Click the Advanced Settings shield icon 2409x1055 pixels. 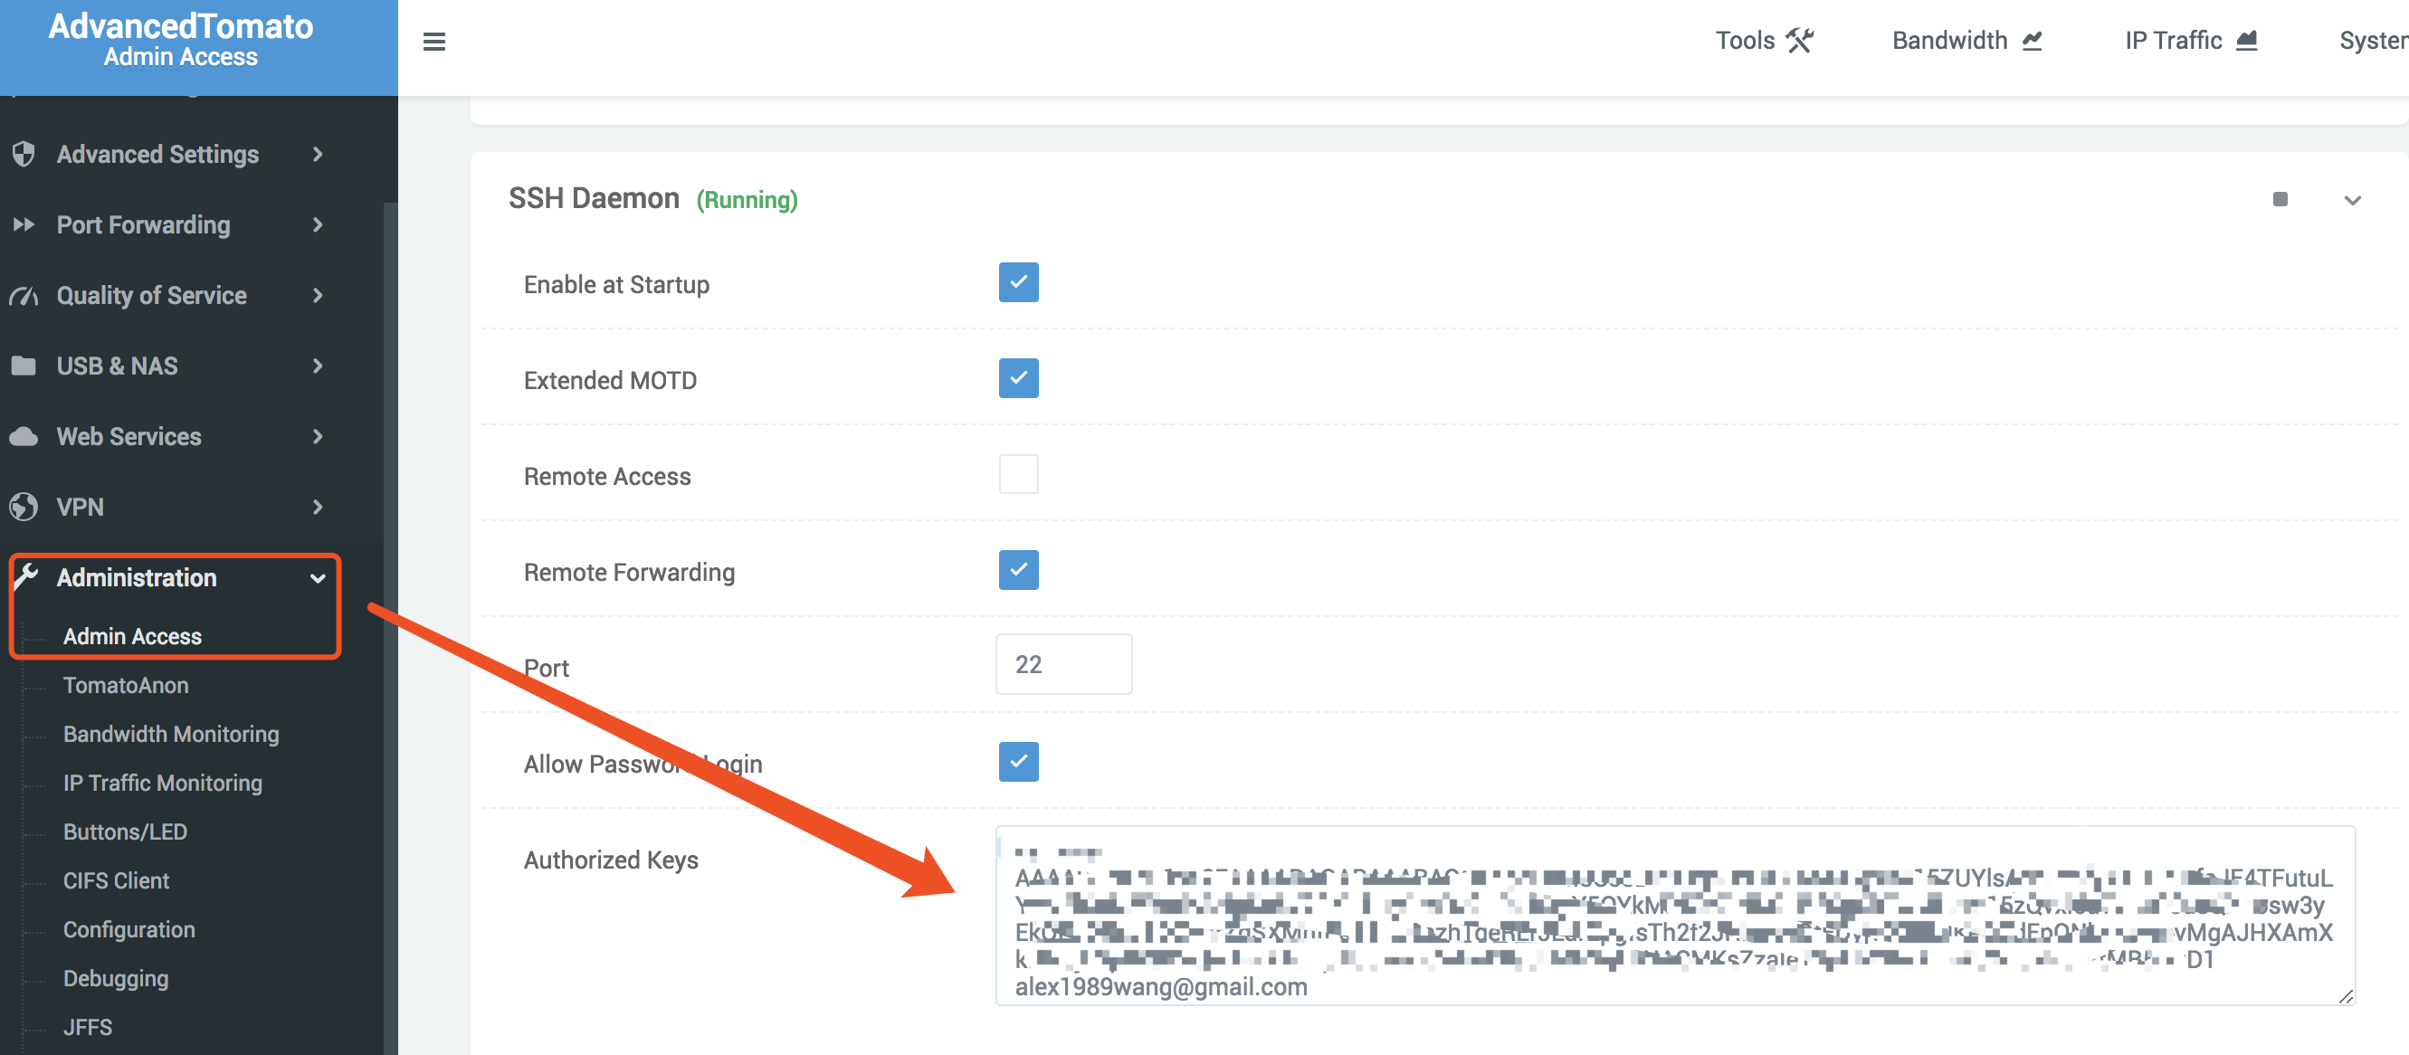point(24,154)
